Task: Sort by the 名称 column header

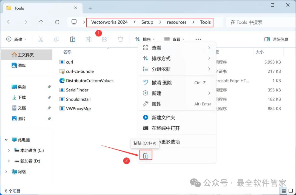Action: click(x=67, y=52)
